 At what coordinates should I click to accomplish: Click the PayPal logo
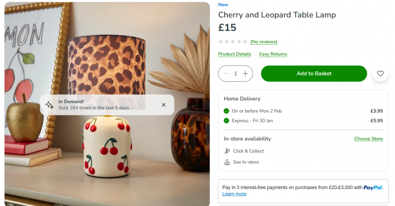pyautogui.click(x=373, y=187)
